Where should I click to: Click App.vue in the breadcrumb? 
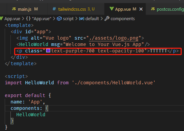(x=12, y=19)
